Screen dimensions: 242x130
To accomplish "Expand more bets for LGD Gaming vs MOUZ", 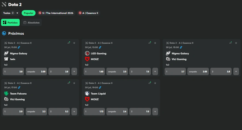I will point(155,72).
